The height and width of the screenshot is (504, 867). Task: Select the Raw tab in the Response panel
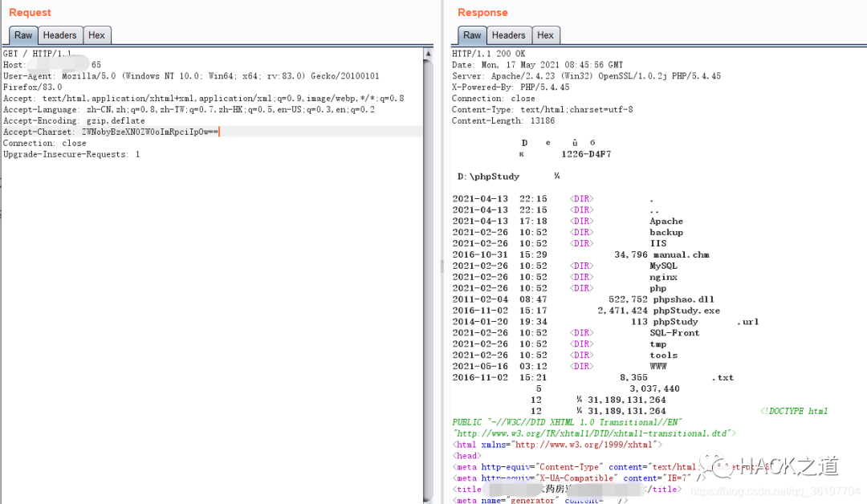tap(472, 35)
